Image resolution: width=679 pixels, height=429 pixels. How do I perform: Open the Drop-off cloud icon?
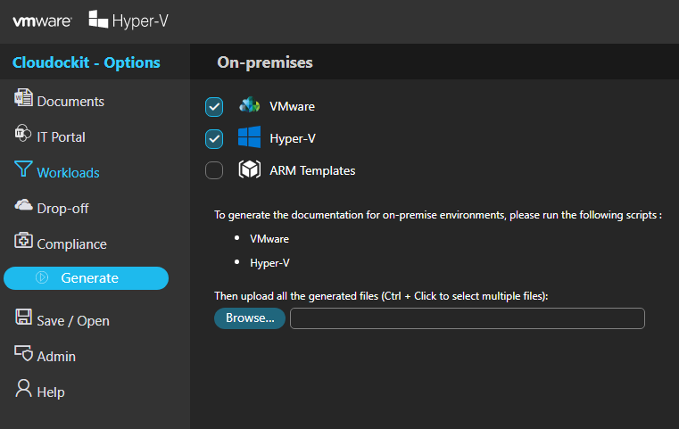[23, 205]
